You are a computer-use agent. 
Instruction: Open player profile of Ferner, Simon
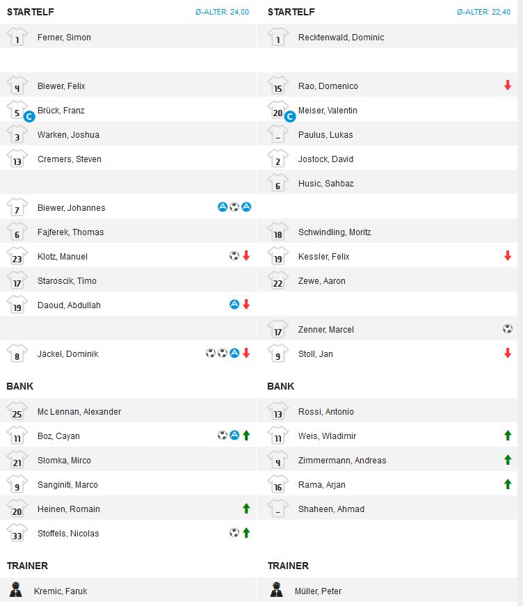coord(64,38)
